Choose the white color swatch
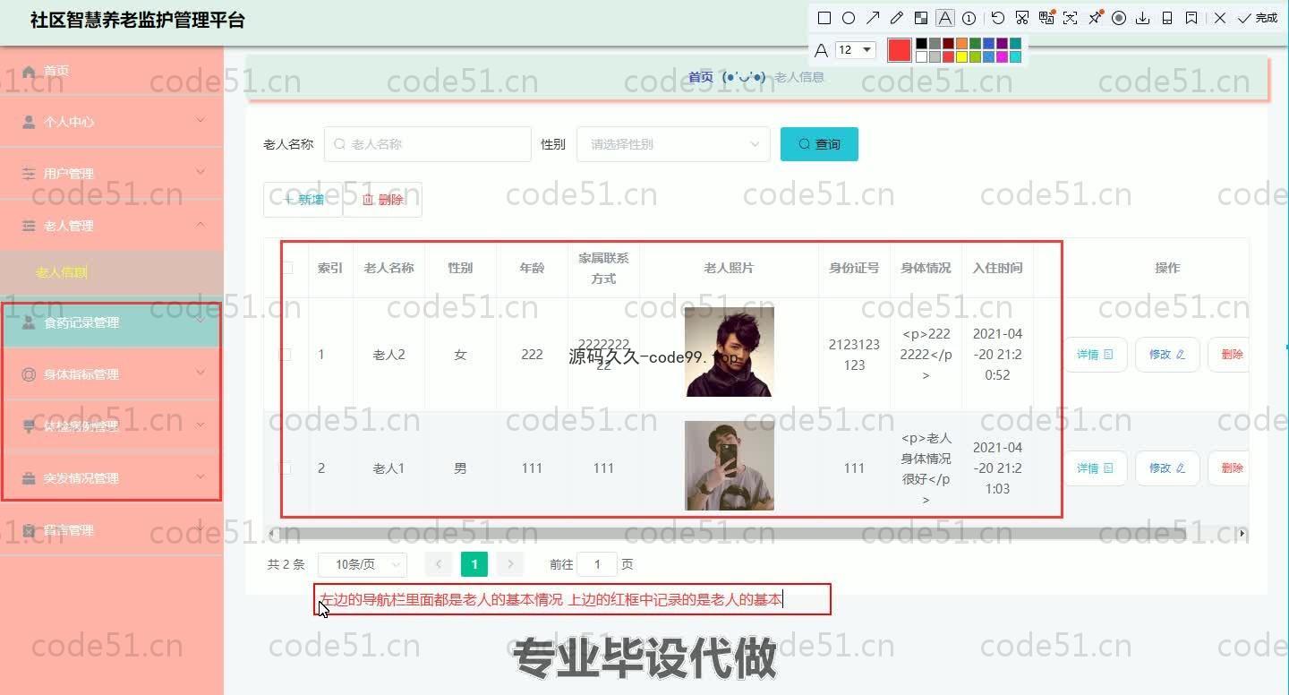 click(921, 56)
